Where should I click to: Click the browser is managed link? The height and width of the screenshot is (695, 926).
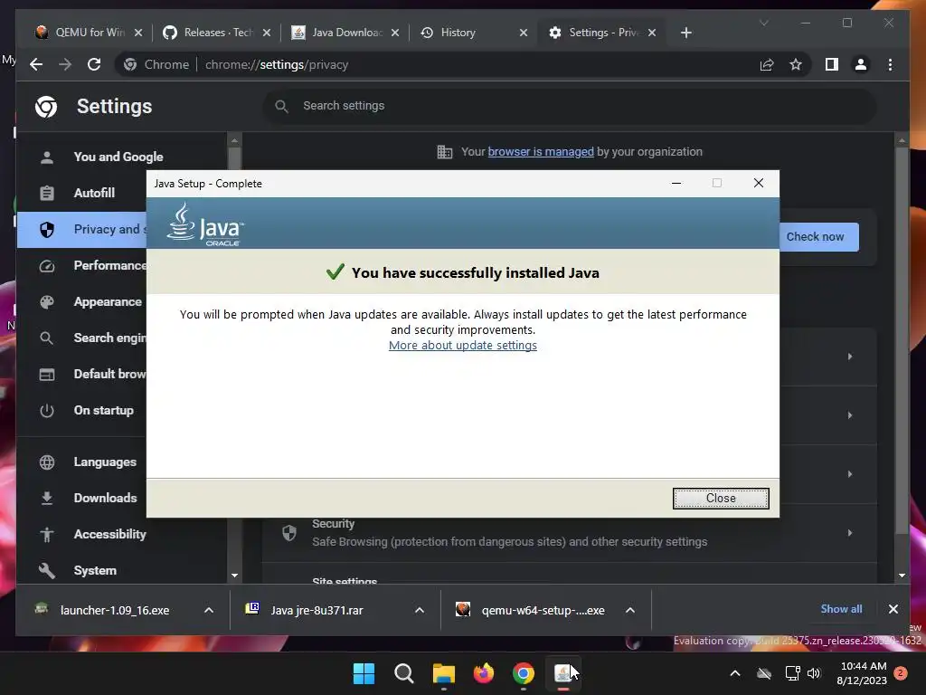541,152
